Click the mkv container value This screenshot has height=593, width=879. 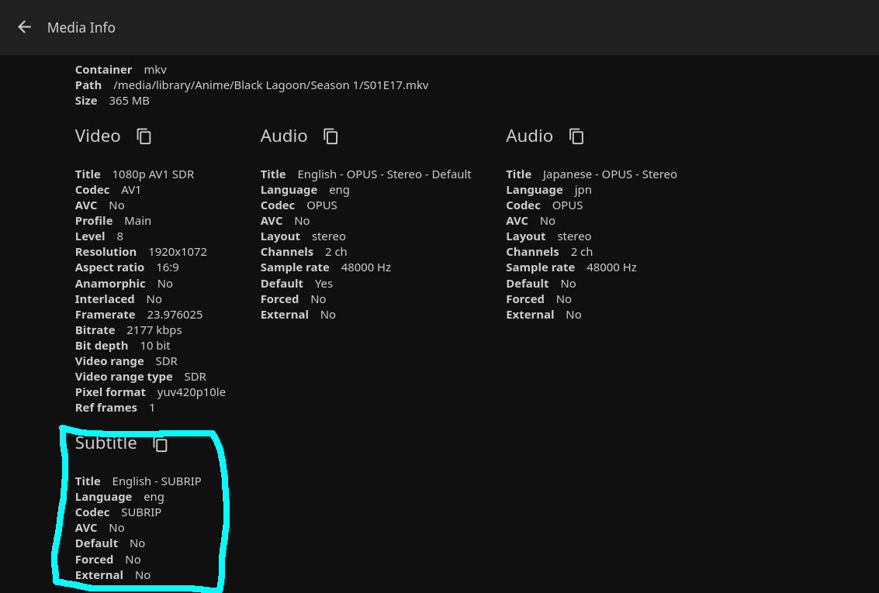tap(155, 70)
